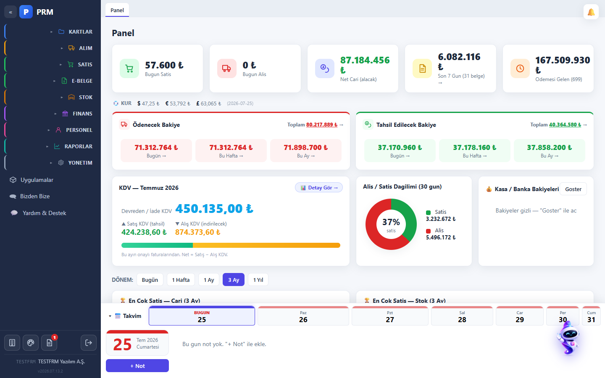Select the Bugün period option
The image size is (605, 378).
coord(150,280)
